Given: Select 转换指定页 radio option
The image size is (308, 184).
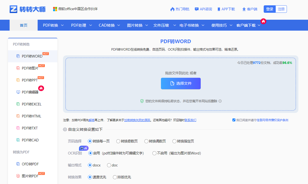Looking at the screenshot, I should pos(174,141).
